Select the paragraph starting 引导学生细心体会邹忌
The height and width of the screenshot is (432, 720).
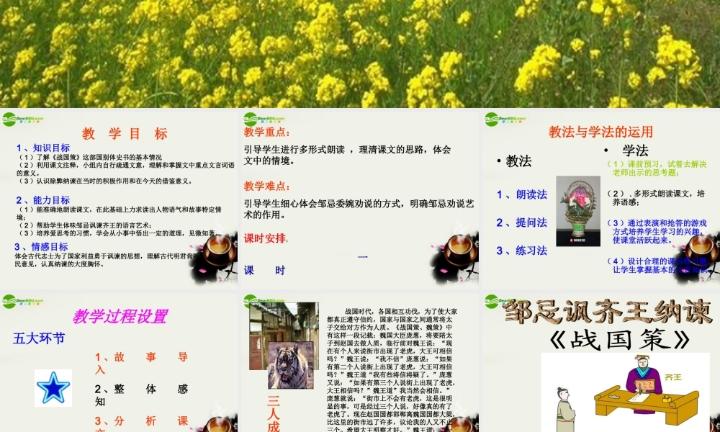click(359, 209)
